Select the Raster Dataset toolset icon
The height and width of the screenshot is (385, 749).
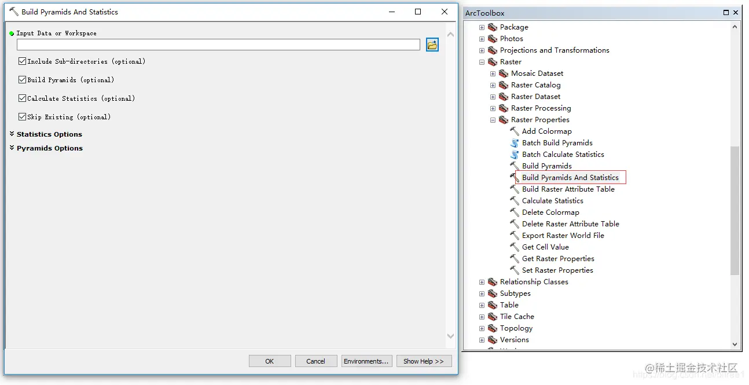click(504, 97)
